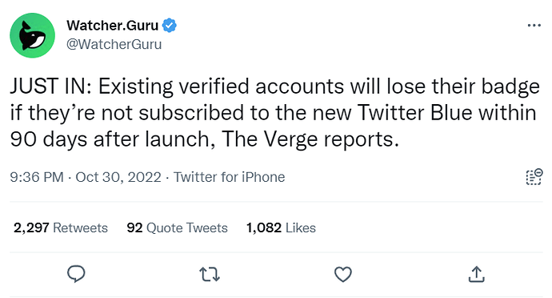
Task: Retweet this post using the arrows icon
Action: coord(210,275)
